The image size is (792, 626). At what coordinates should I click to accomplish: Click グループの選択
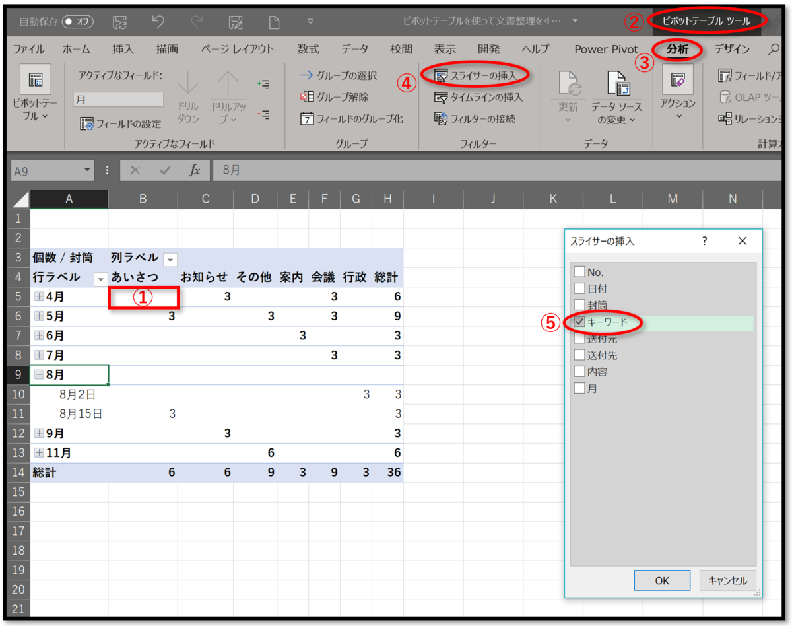pyautogui.click(x=339, y=75)
